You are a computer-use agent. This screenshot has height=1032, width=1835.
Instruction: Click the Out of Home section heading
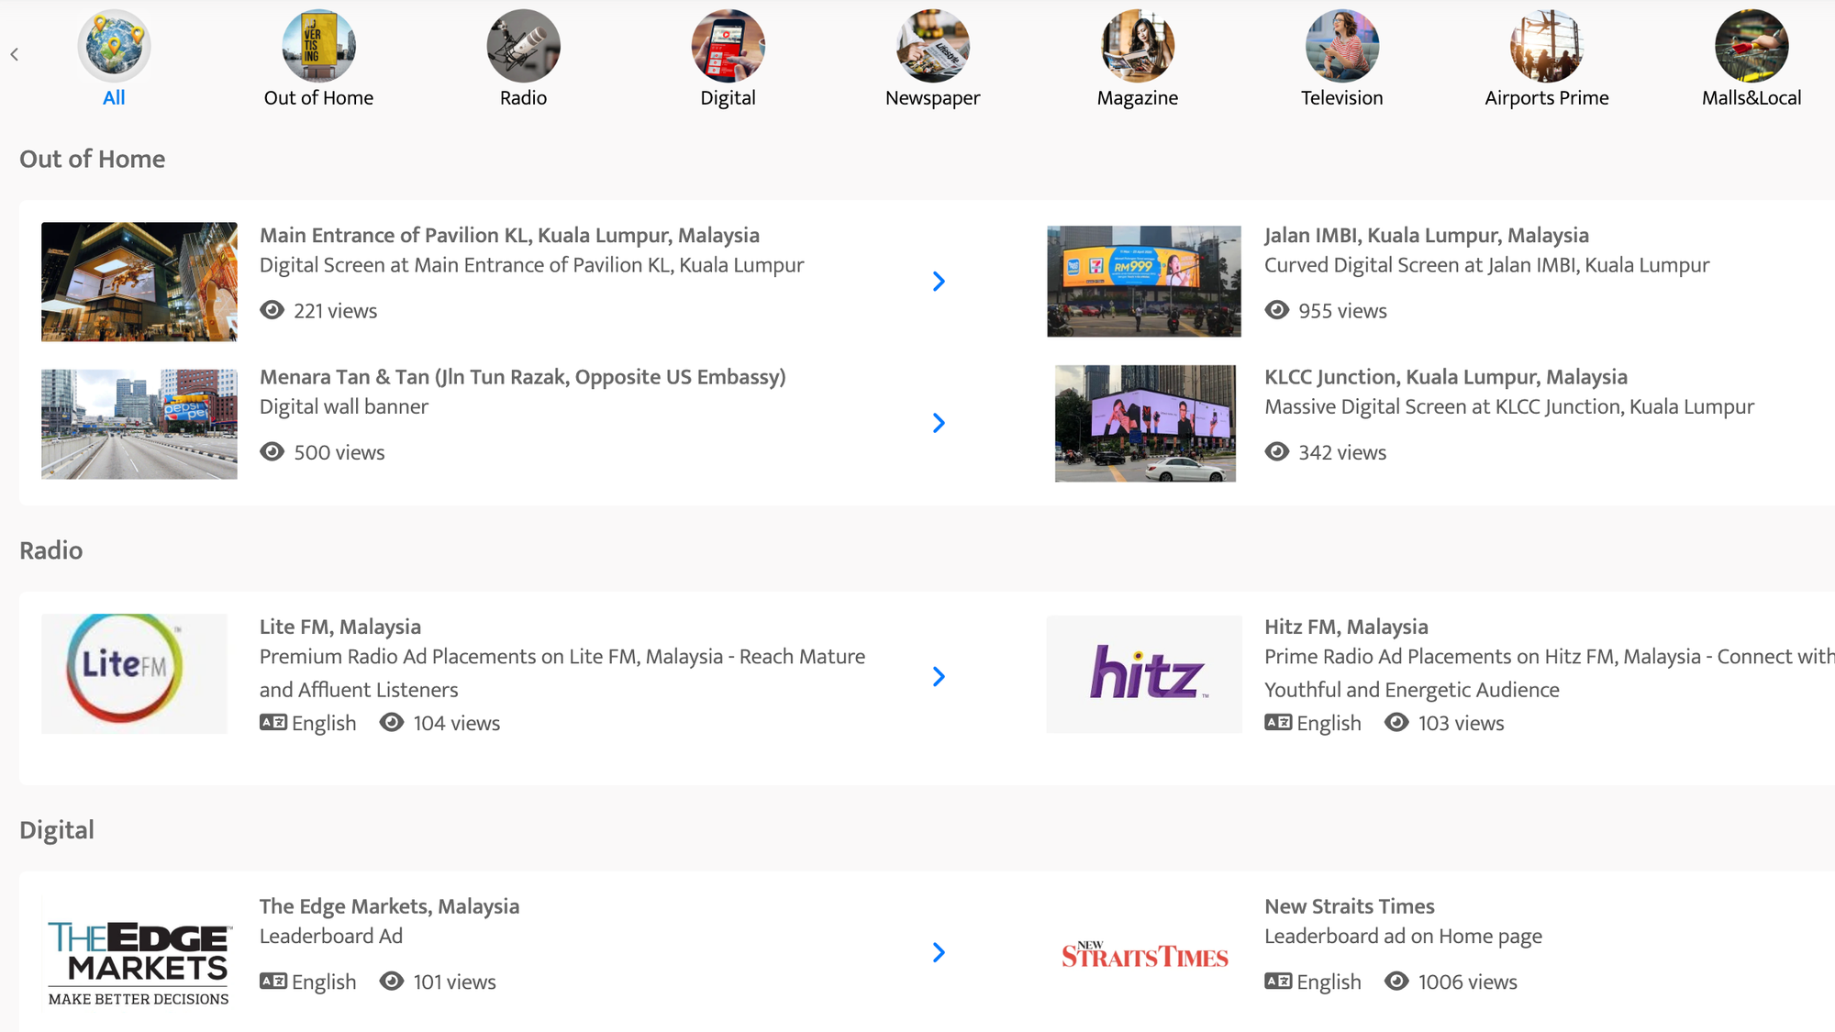click(x=93, y=159)
